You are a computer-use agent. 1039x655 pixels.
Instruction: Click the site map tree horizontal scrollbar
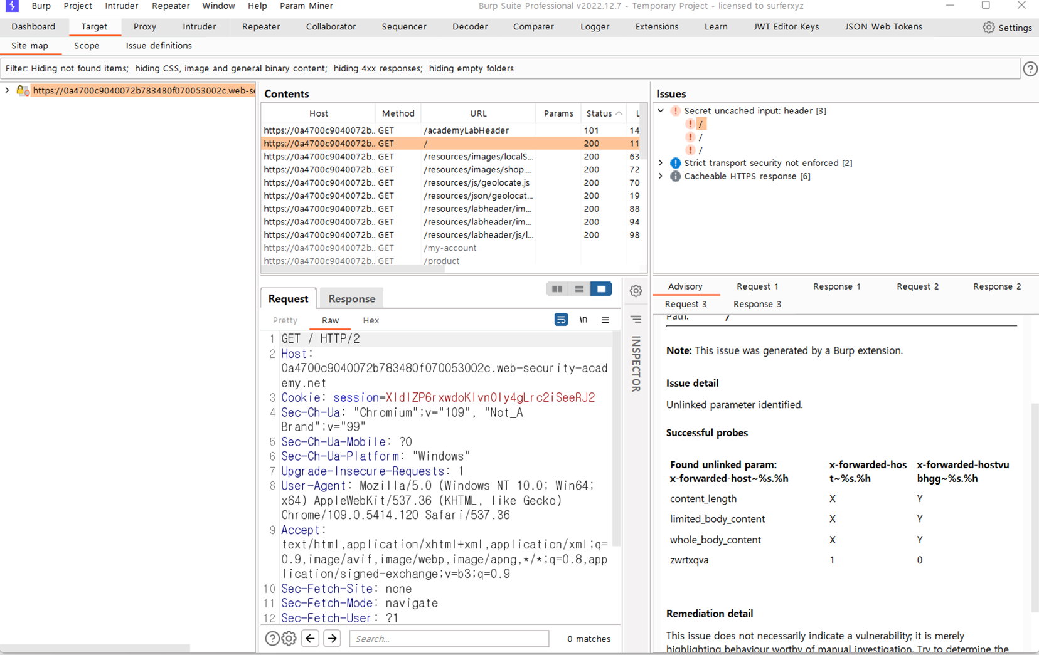(x=95, y=649)
